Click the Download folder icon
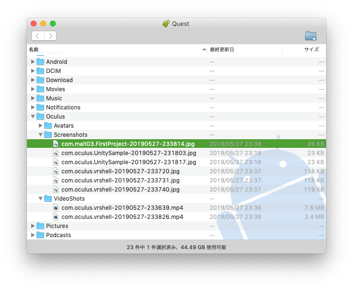The height and width of the screenshot is (289, 353). click(40, 80)
